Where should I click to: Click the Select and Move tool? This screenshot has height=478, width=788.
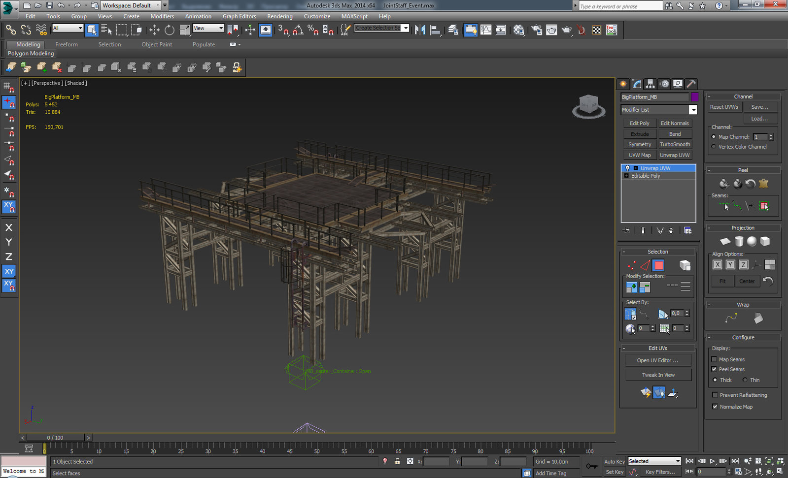tap(154, 30)
